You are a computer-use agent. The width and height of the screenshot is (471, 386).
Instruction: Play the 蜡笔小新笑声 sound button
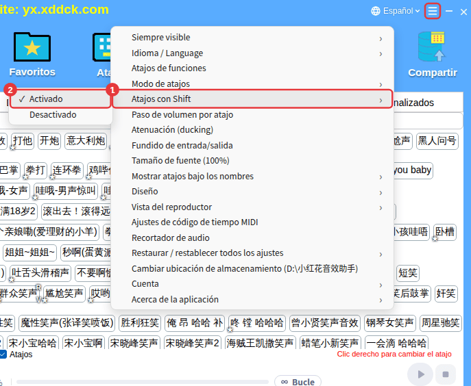pyautogui.click(x=330, y=343)
